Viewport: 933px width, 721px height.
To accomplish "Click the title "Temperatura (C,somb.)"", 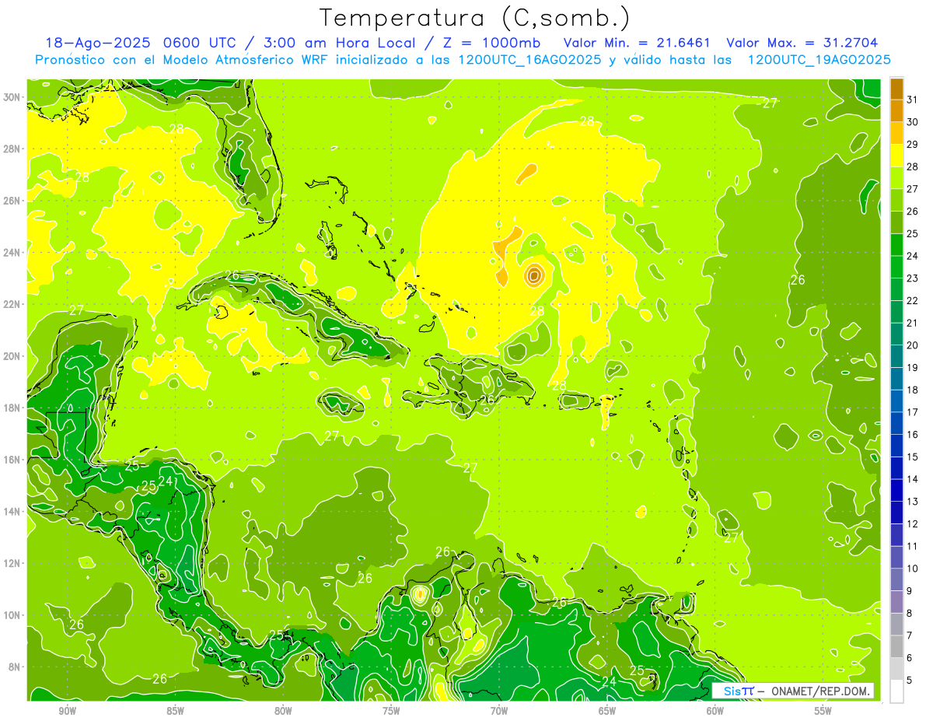I will point(475,17).
